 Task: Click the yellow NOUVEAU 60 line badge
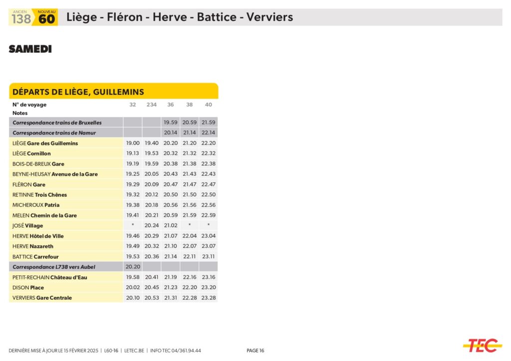pyautogui.click(x=46, y=17)
